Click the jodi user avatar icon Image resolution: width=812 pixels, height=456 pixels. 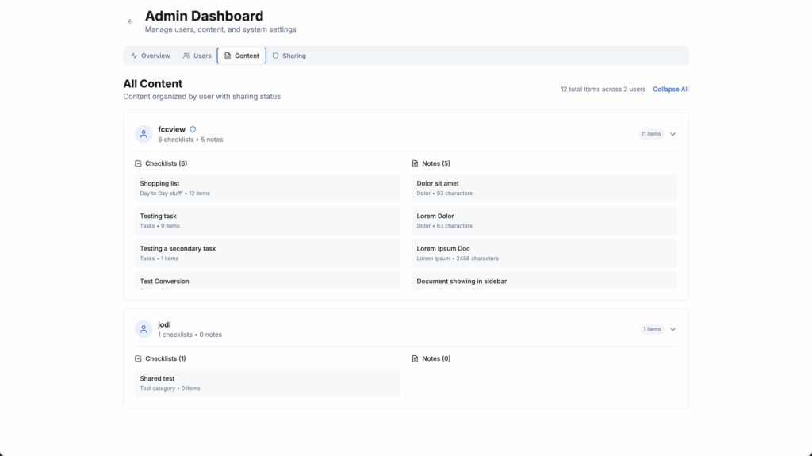pos(144,329)
